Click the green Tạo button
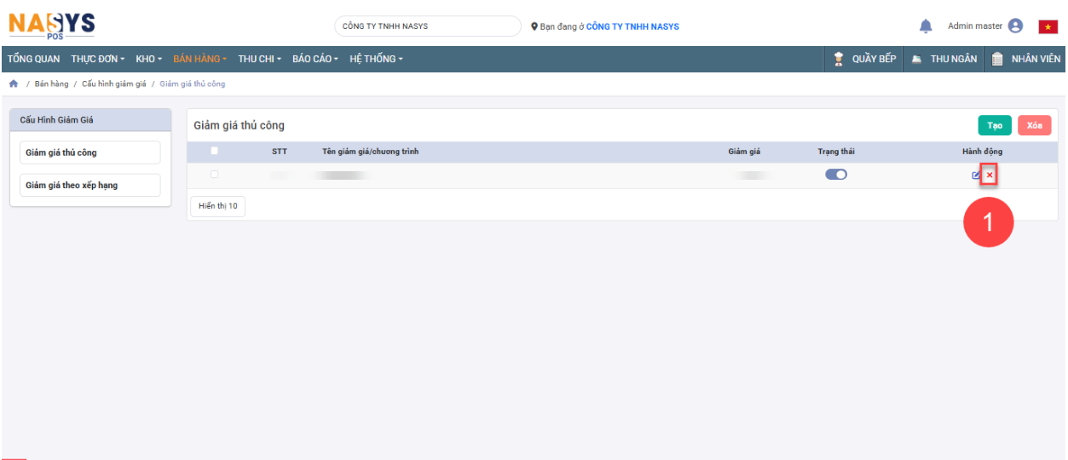The width and height of the screenshot is (1068, 460). pos(994,125)
